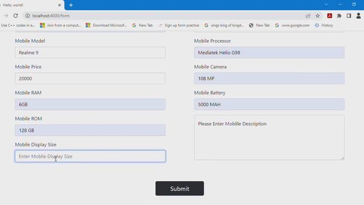The image size is (364, 205).
Task: Click the forward navigation arrow
Action: (x=6, y=16)
